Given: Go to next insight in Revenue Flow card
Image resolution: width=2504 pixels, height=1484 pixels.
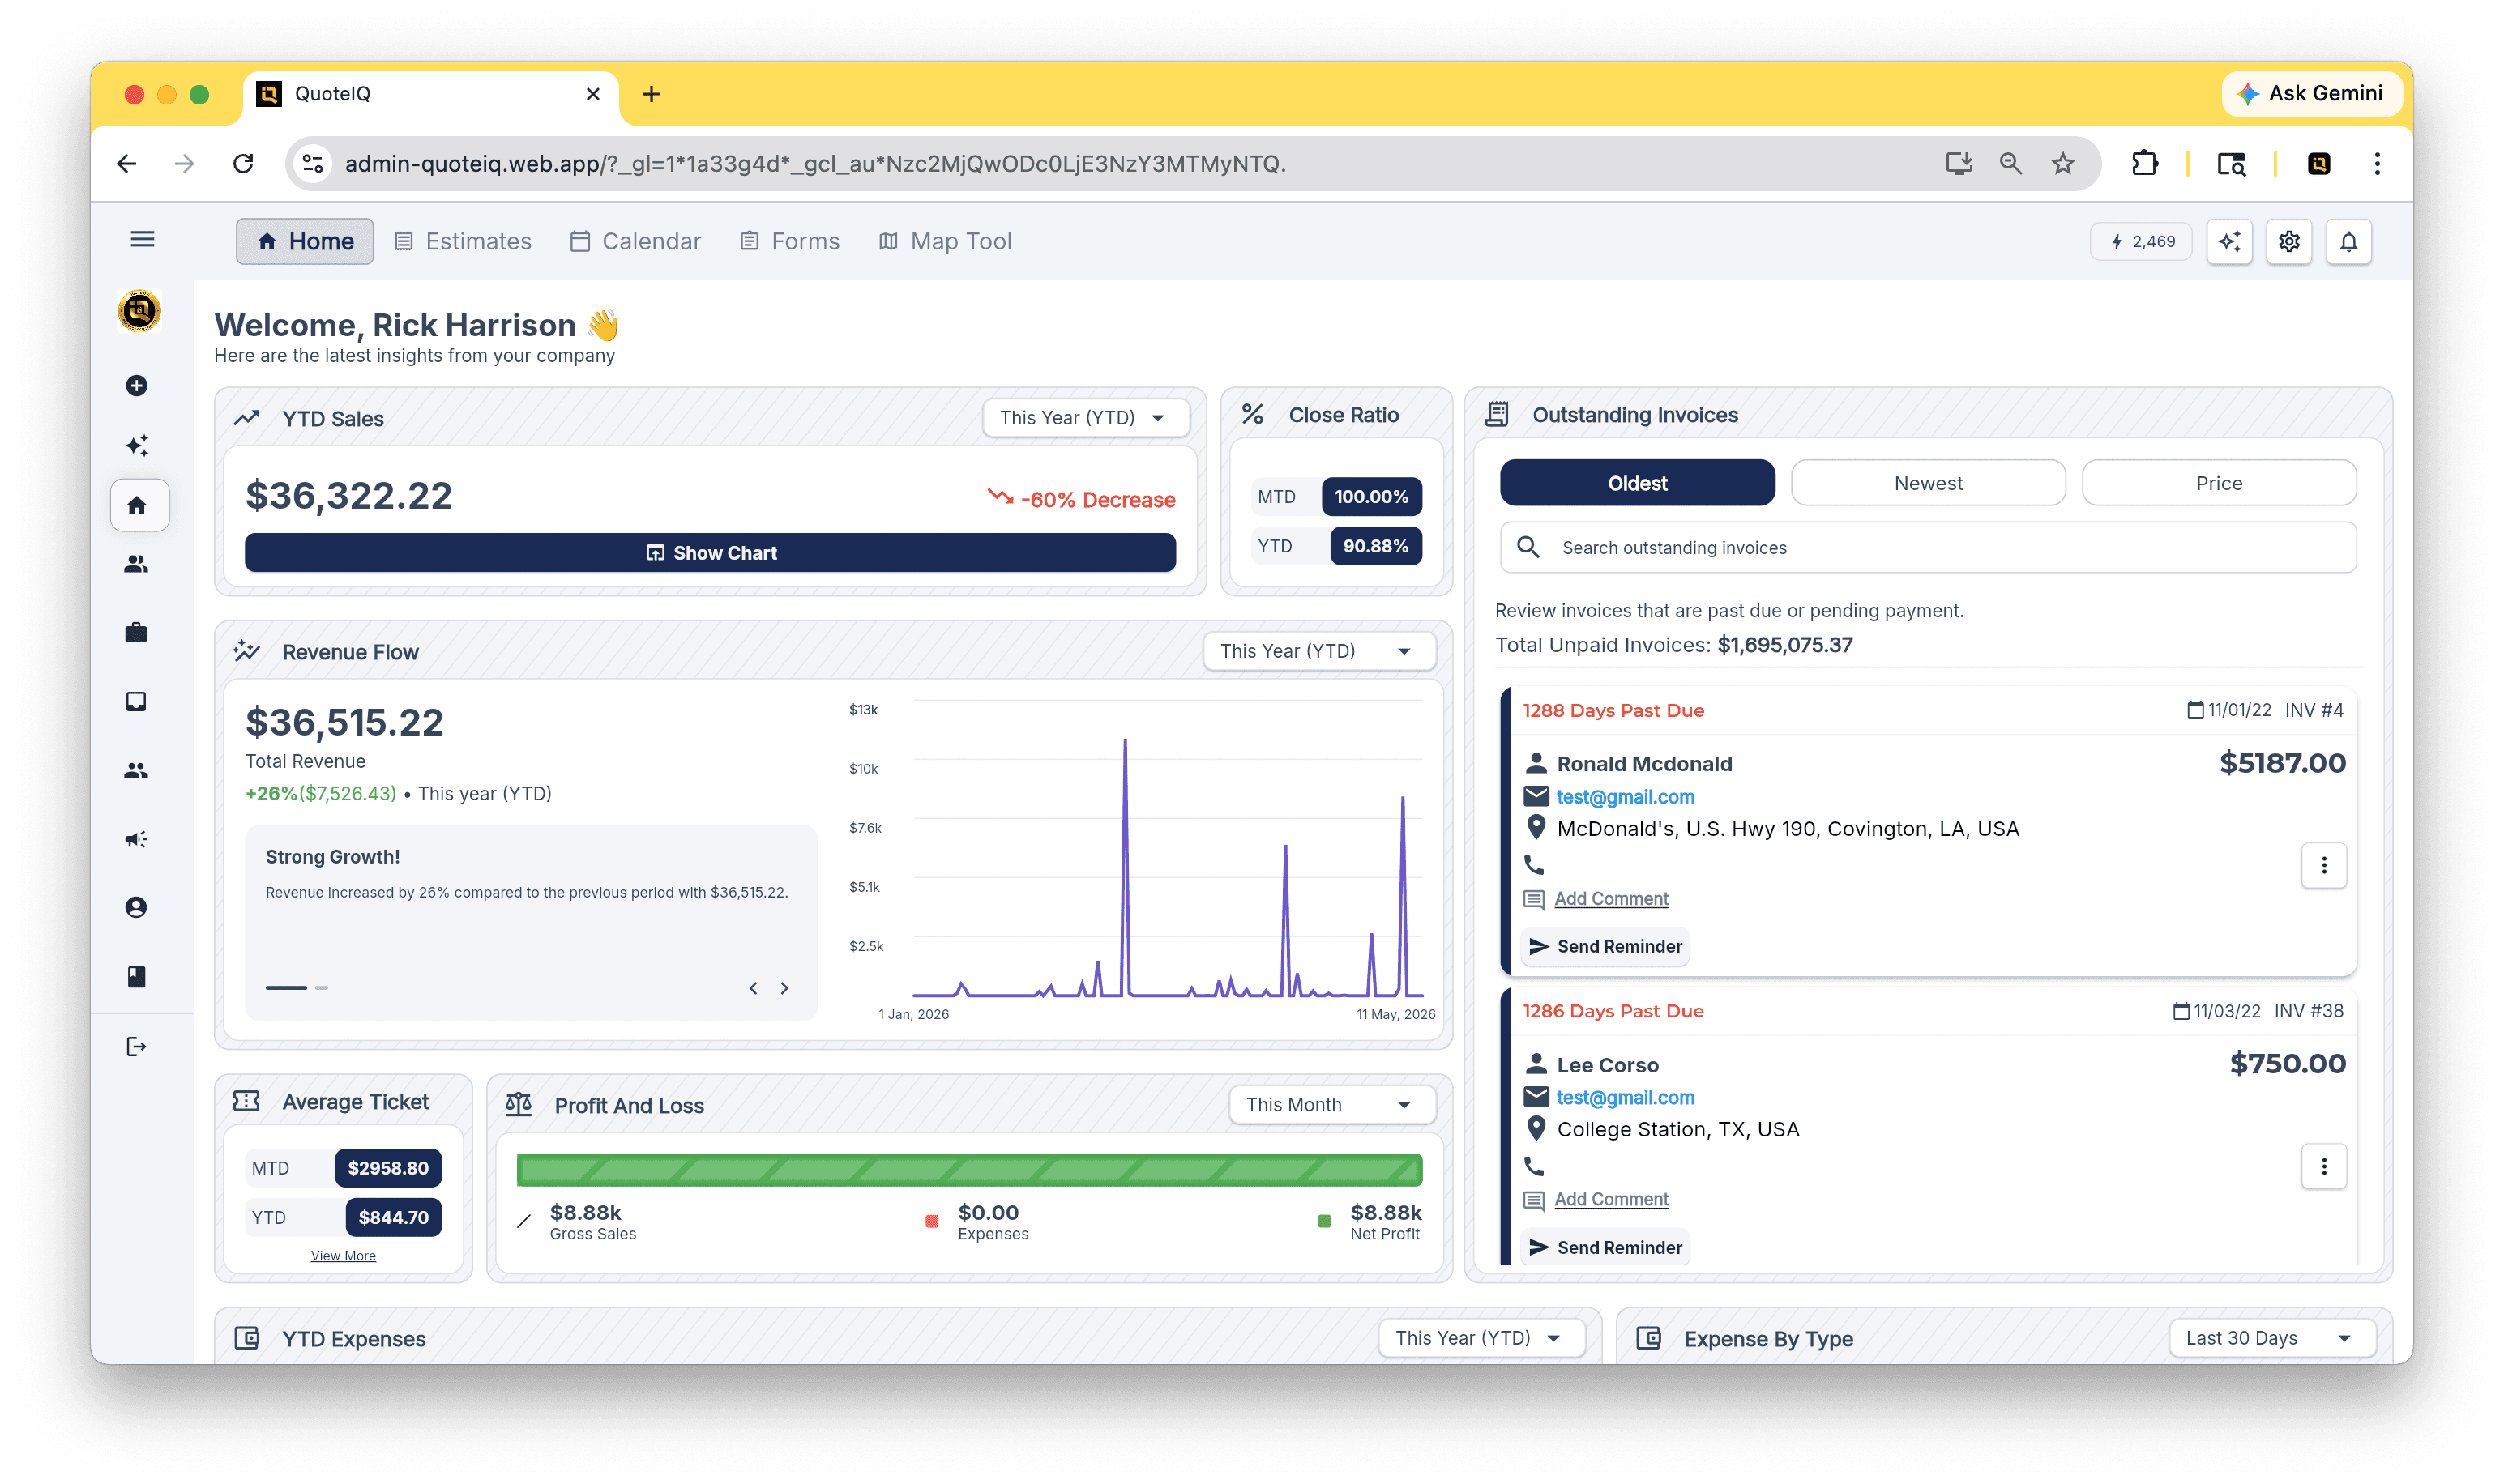Looking at the screenshot, I should tap(785, 988).
